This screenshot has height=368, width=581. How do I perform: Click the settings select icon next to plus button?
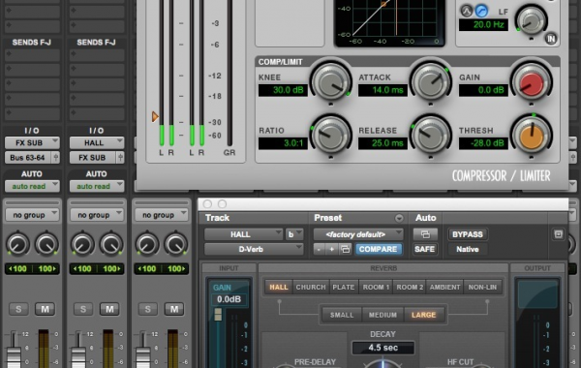pyautogui.click(x=346, y=249)
